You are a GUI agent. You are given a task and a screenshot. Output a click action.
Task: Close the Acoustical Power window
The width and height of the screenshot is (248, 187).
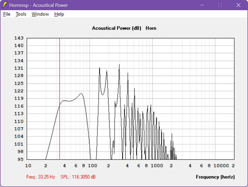(x=238, y=5)
